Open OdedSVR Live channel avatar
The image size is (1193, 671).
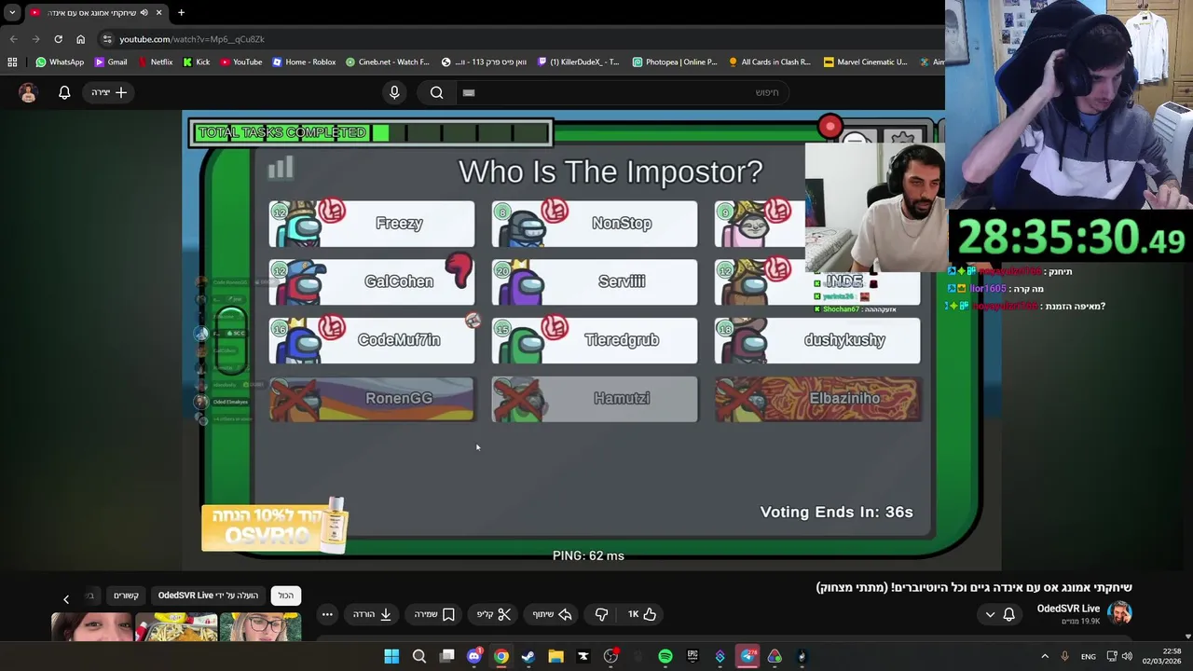pos(1119,613)
